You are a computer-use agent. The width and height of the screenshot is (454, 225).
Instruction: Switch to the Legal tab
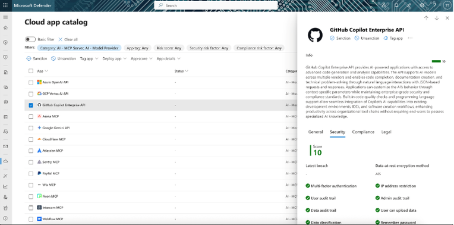coord(386,132)
